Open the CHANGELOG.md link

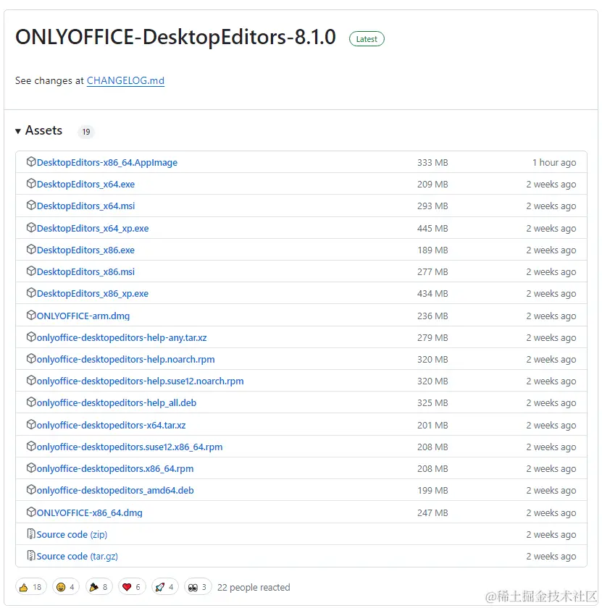coord(125,80)
